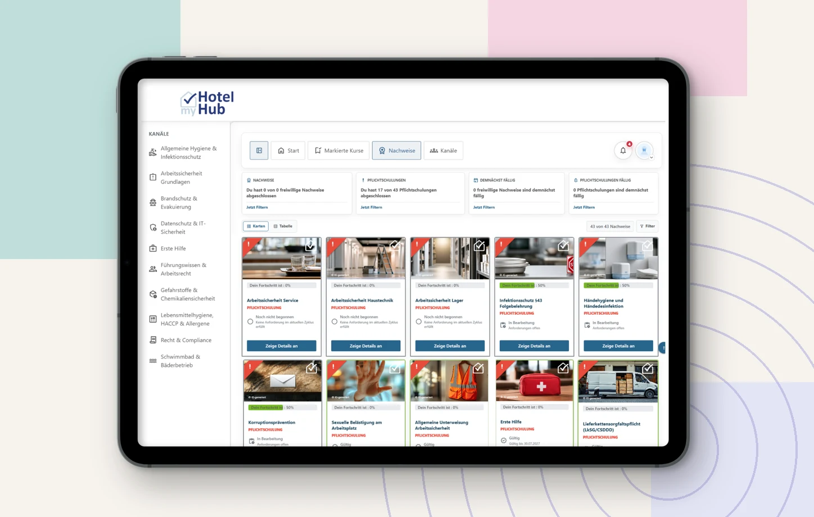This screenshot has width=814, height=517.
Task: Go to the Start tab
Action: coord(288,151)
